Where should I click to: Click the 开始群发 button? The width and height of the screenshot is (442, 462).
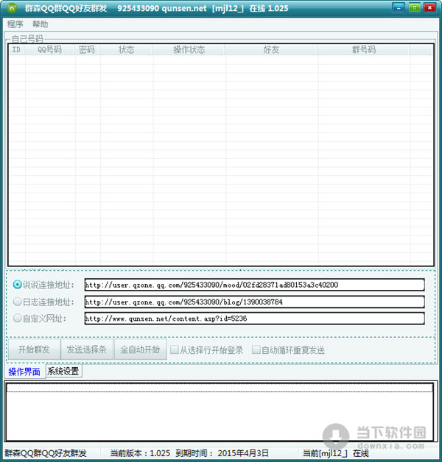point(34,349)
